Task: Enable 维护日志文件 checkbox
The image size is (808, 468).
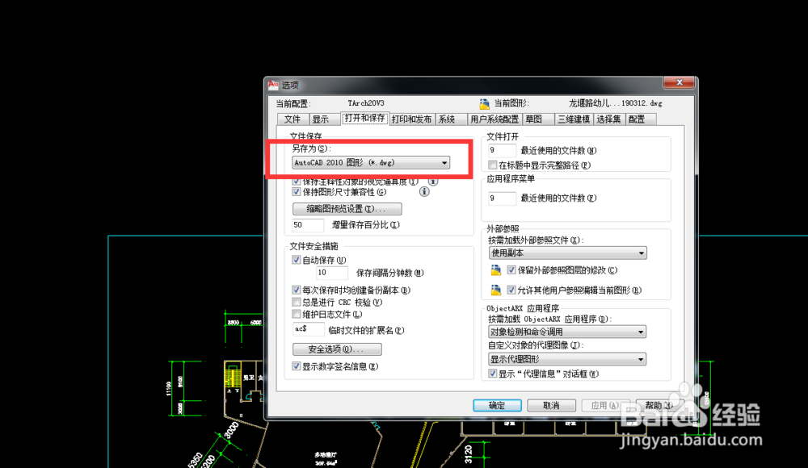Action: pyautogui.click(x=297, y=314)
